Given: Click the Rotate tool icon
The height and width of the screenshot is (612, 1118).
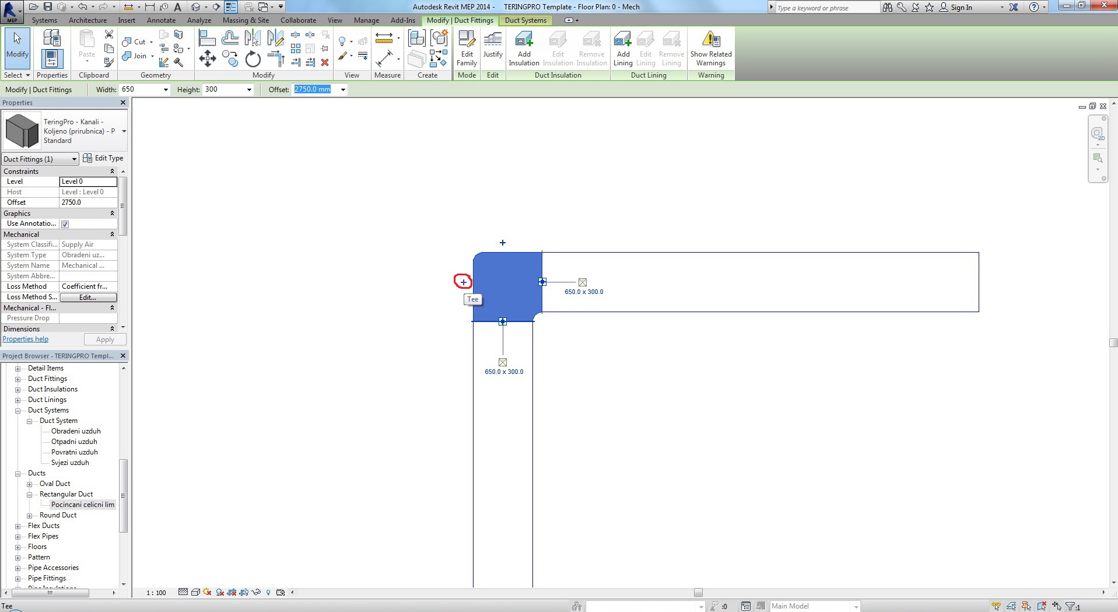Looking at the screenshot, I should pos(253,58).
